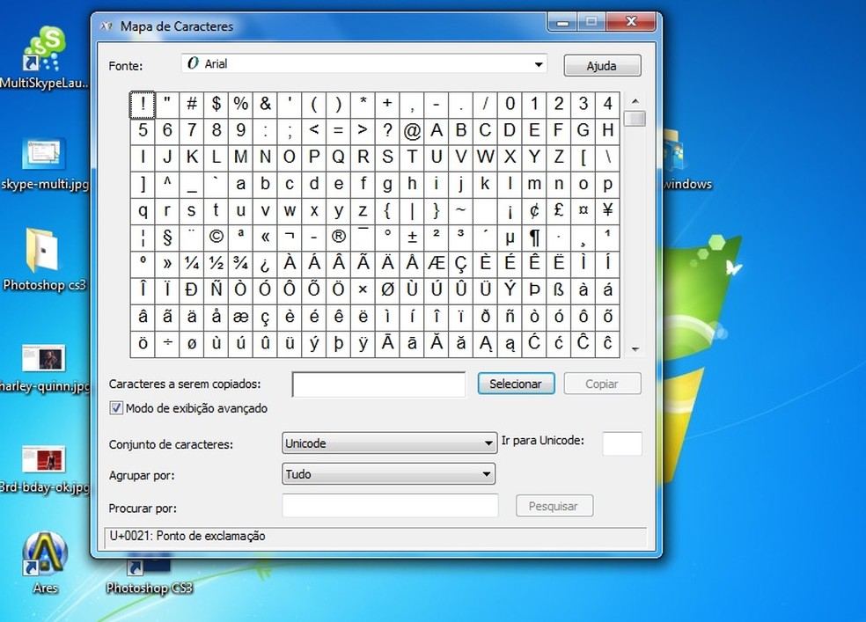Image resolution: width=866 pixels, height=622 pixels.
Task: Select the left guillemet « character
Action: (x=265, y=238)
